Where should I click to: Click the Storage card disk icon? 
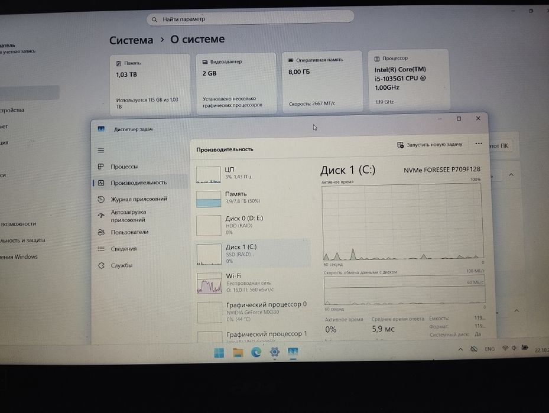[118, 63]
